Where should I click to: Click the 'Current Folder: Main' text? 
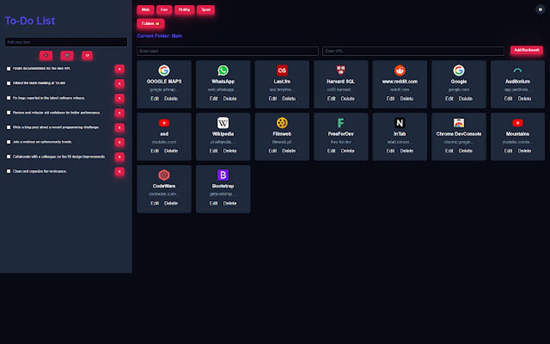[x=160, y=36]
